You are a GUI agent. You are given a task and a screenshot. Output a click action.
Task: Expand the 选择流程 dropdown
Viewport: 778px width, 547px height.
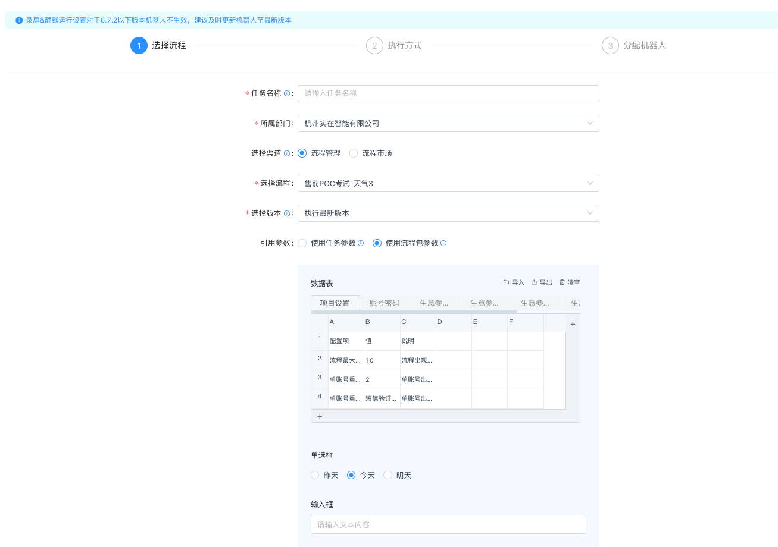(448, 184)
